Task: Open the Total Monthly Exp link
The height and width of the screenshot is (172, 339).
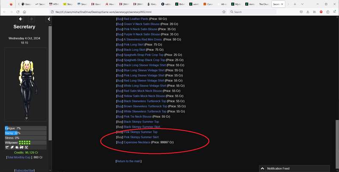Action: coord(19,157)
